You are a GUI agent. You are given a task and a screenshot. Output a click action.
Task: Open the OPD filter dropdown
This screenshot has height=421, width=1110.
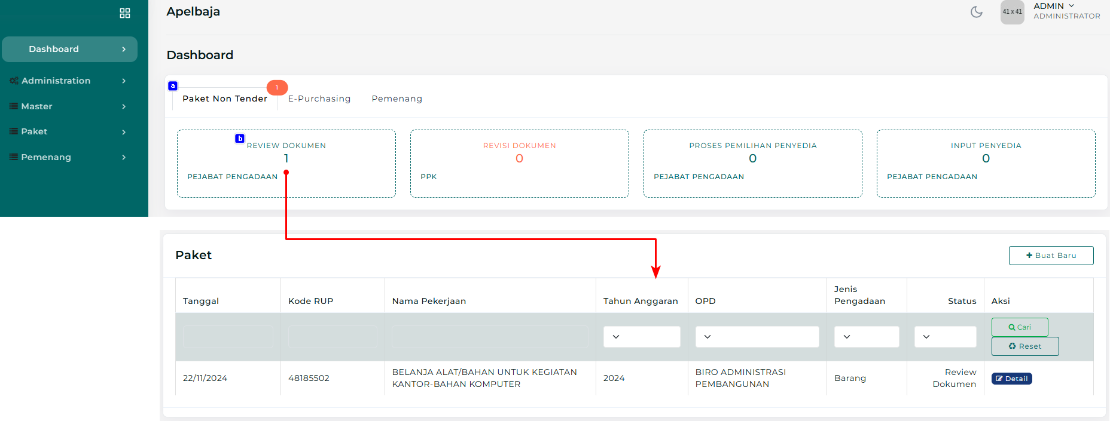pos(757,337)
